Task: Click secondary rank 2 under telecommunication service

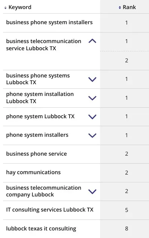Action: click(127, 60)
